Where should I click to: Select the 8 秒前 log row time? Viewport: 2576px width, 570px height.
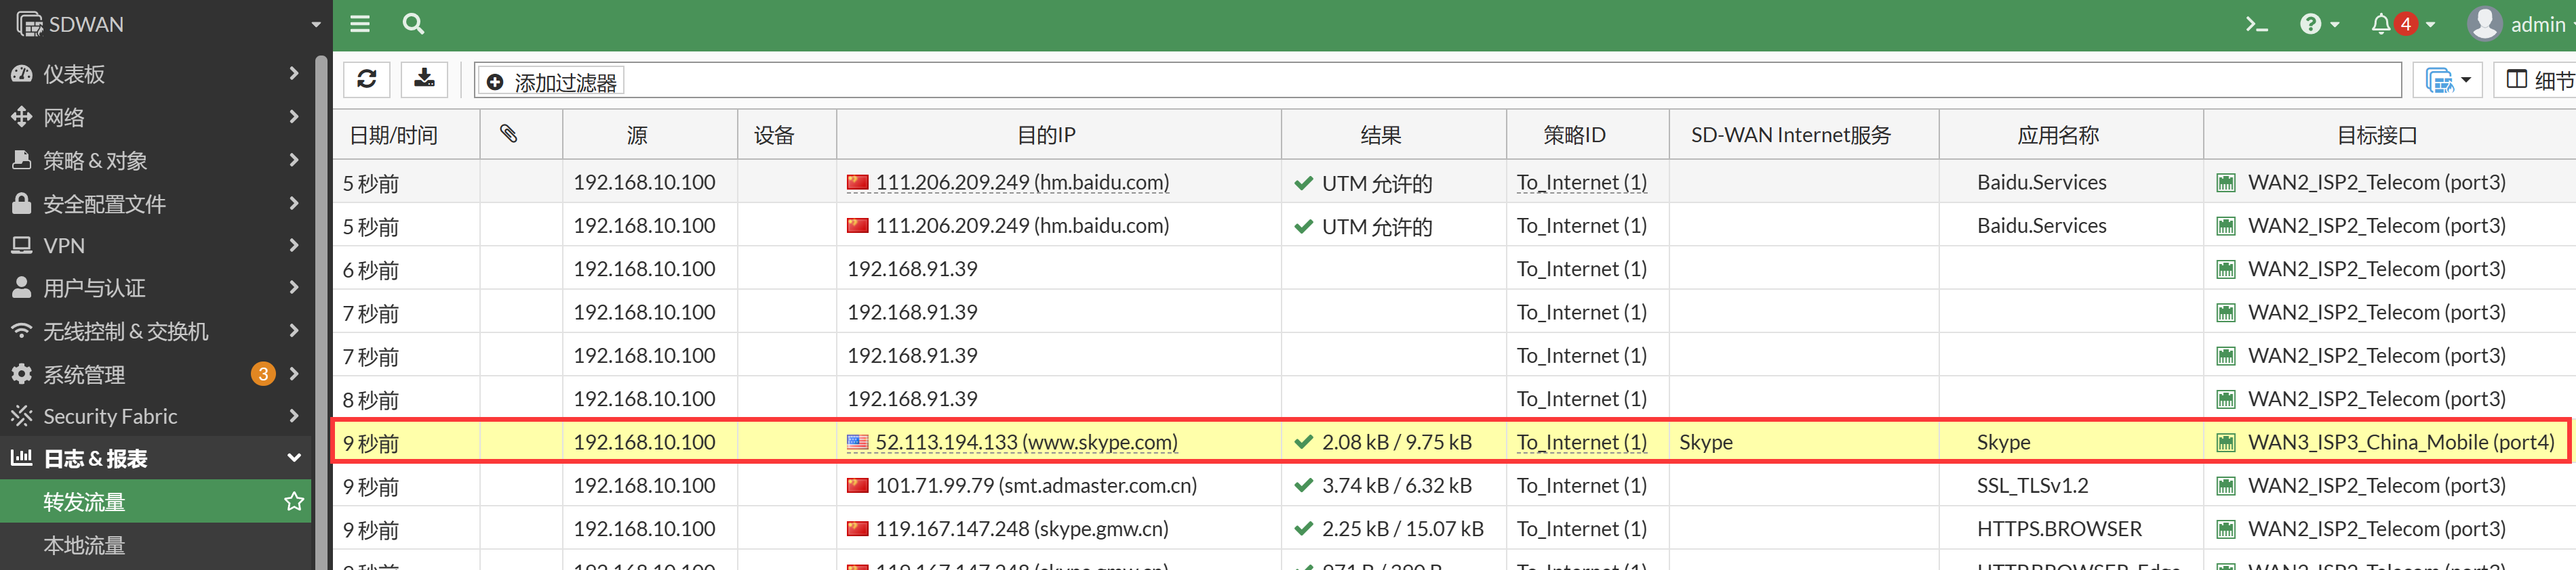click(371, 399)
